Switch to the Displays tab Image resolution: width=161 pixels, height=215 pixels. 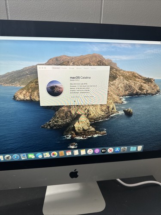(x=64, y=68)
